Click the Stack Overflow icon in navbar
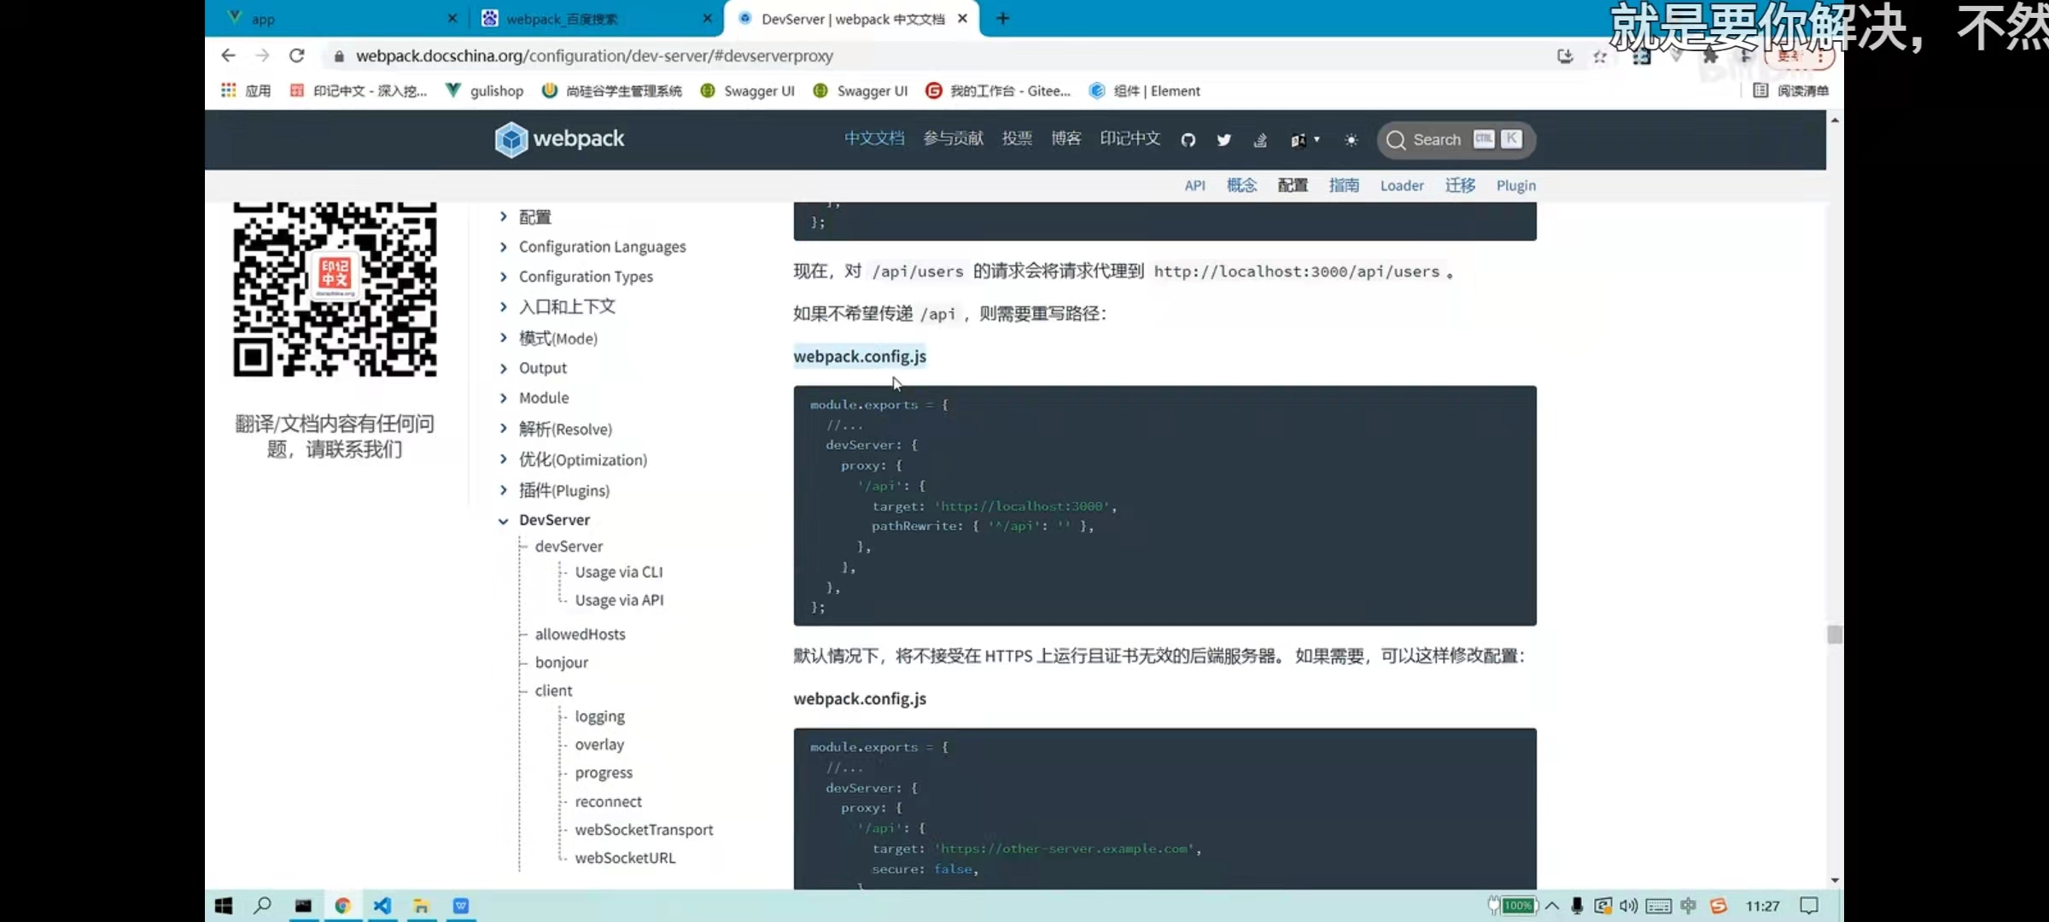 tap(1260, 140)
